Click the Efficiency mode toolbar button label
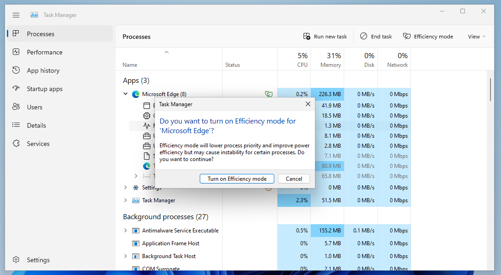Viewport: 501px width, 275px height. 433,37
